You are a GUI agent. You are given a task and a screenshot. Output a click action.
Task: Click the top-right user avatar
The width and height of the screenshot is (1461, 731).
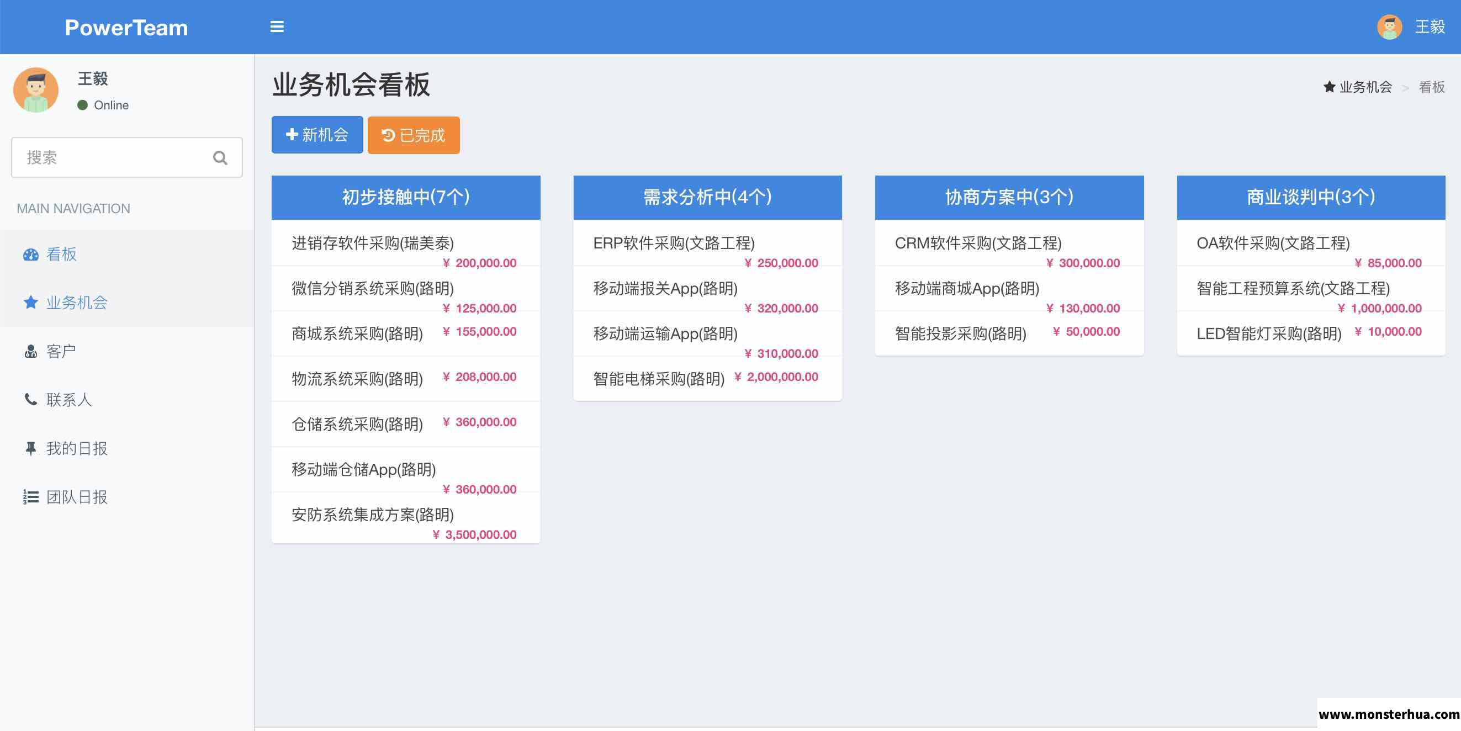tap(1389, 27)
